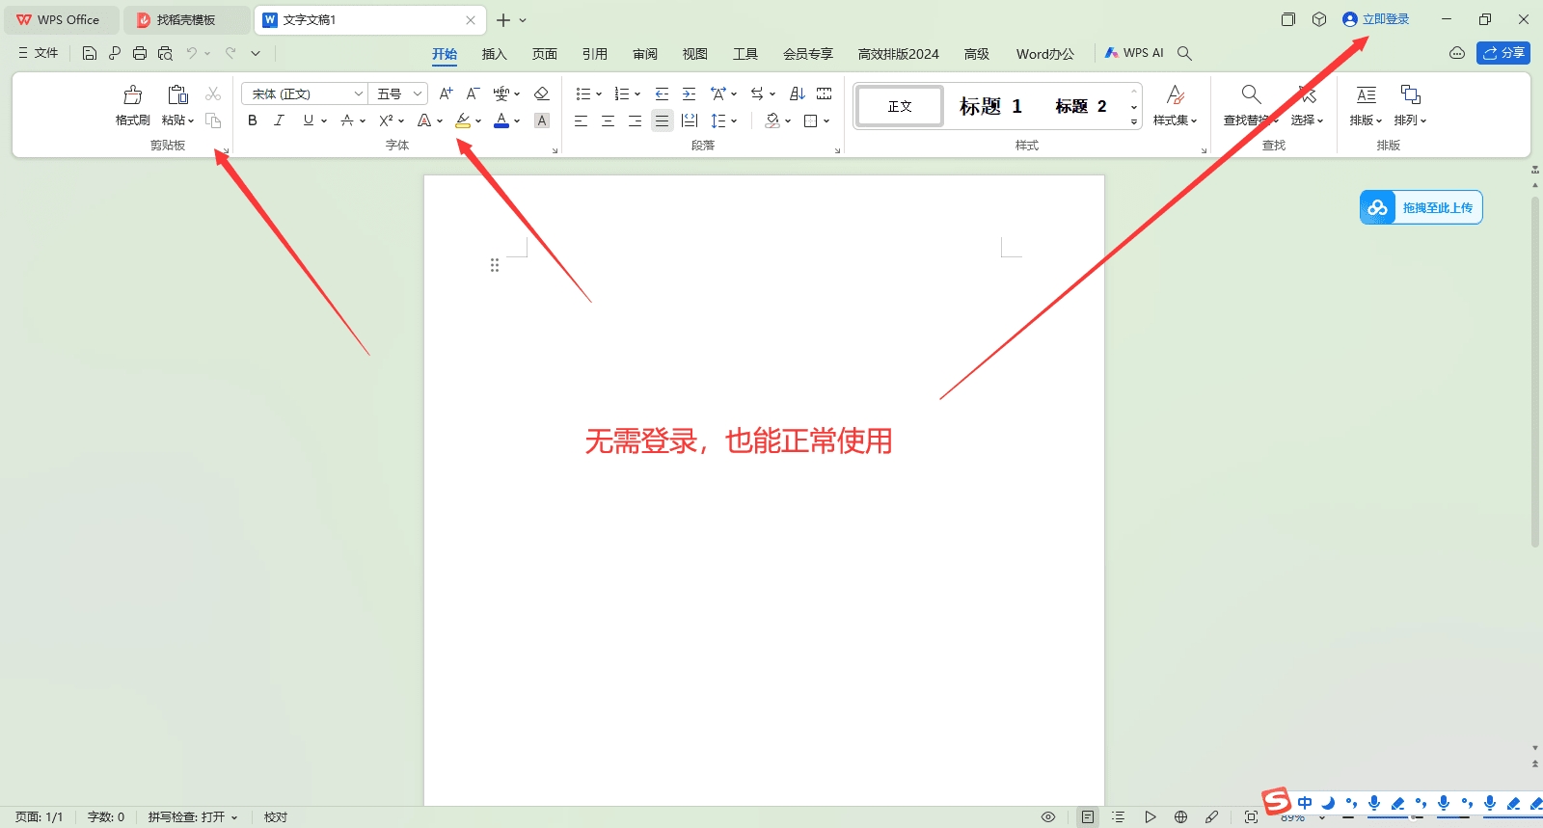The height and width of the screenshot is (828, 1543).
Task: Click the 立即登录 login link
Action: click(x=1385, y=19)
